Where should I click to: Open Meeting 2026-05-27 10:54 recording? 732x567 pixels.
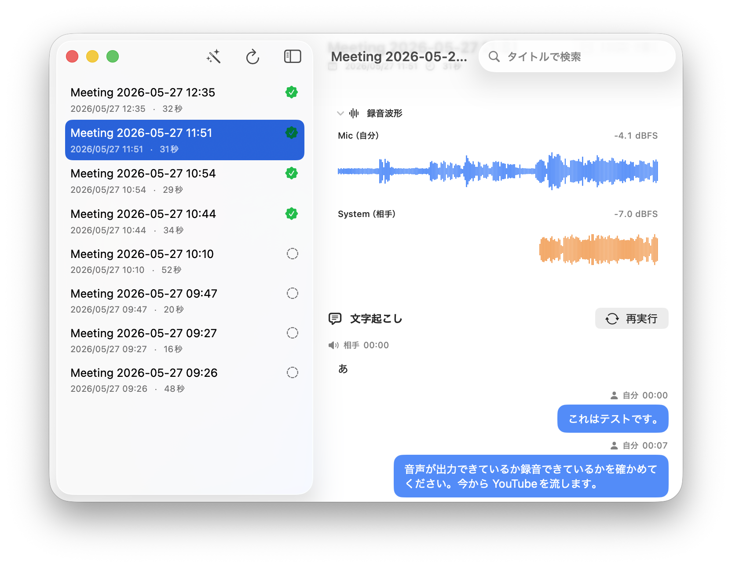tap(185, 180)
